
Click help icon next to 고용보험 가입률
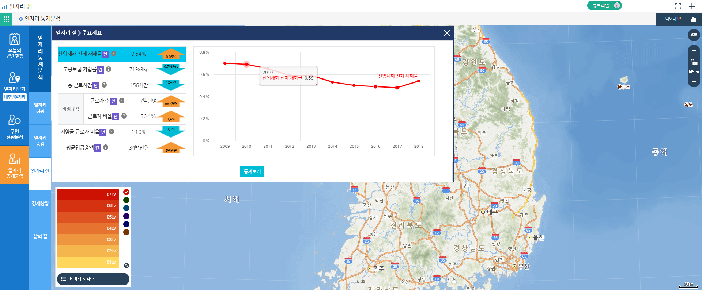(x=109, y=69)
